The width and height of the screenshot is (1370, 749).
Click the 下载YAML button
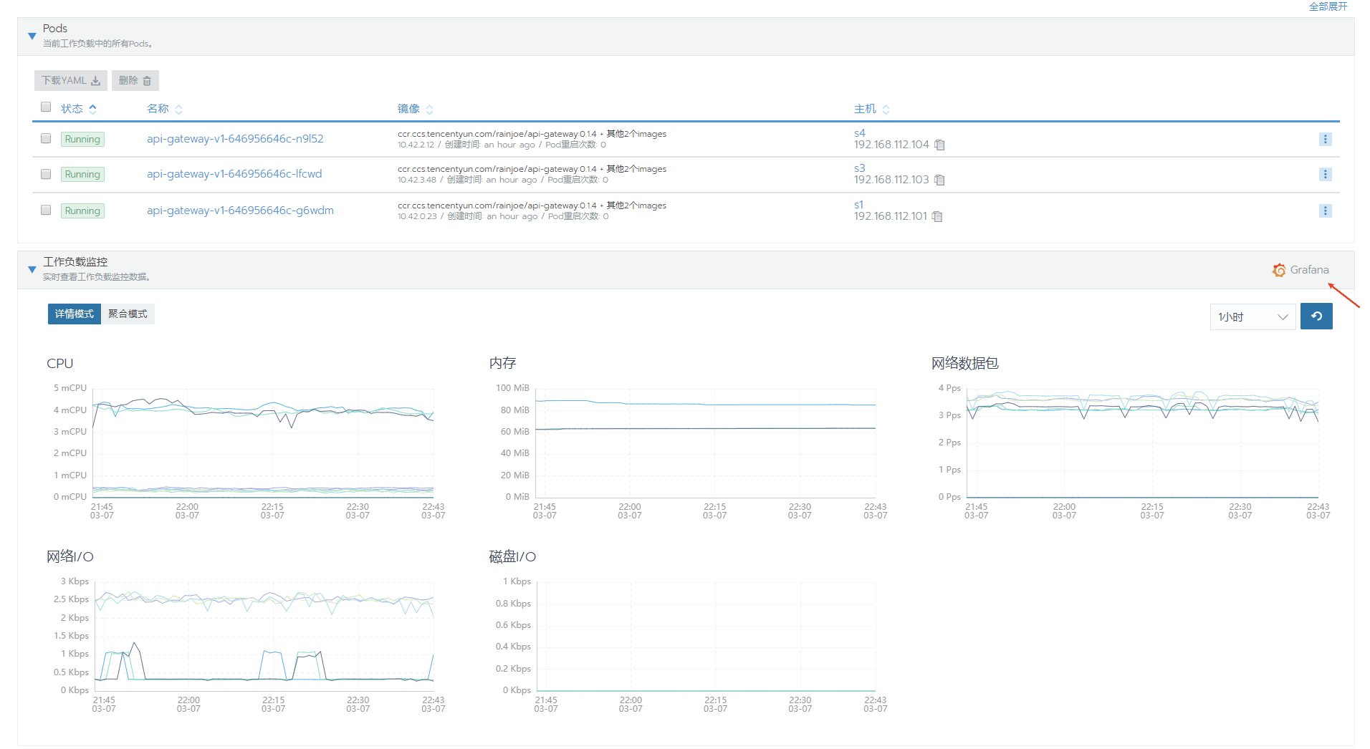(70, 80)
